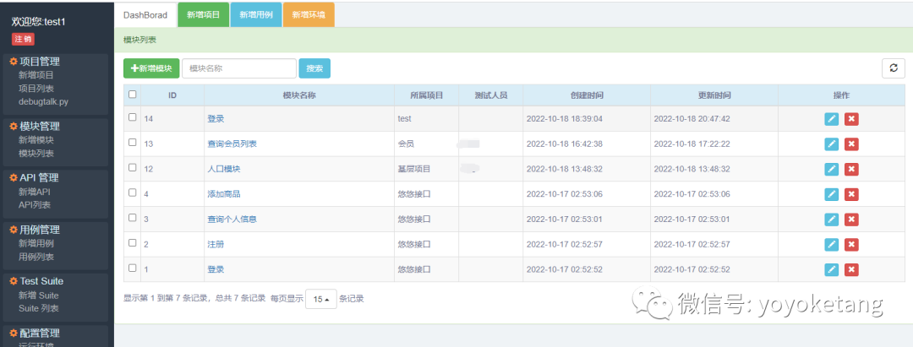Check the box for ID 2

click(x=132, y=242)
